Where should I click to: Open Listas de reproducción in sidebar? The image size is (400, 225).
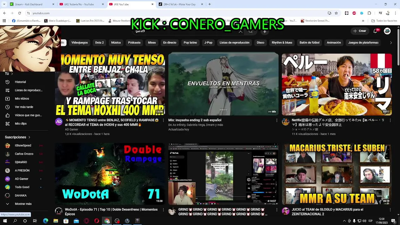click(24, 90)
